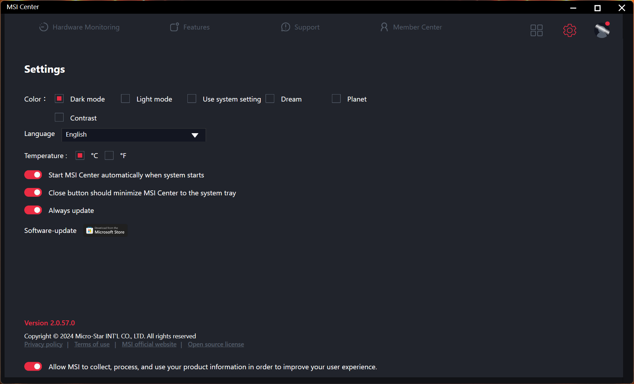Click the Member Center person icon

(384, 27)
